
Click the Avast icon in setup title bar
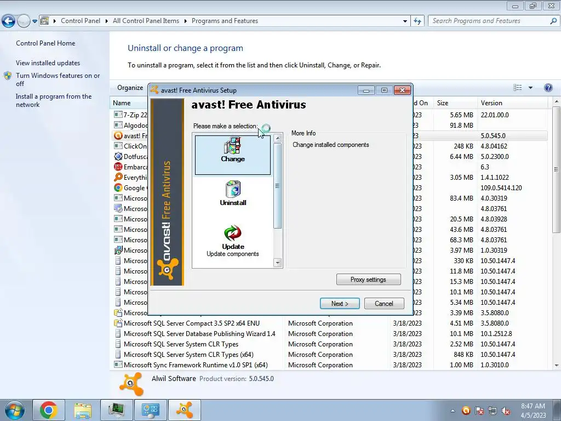(154, 90)
